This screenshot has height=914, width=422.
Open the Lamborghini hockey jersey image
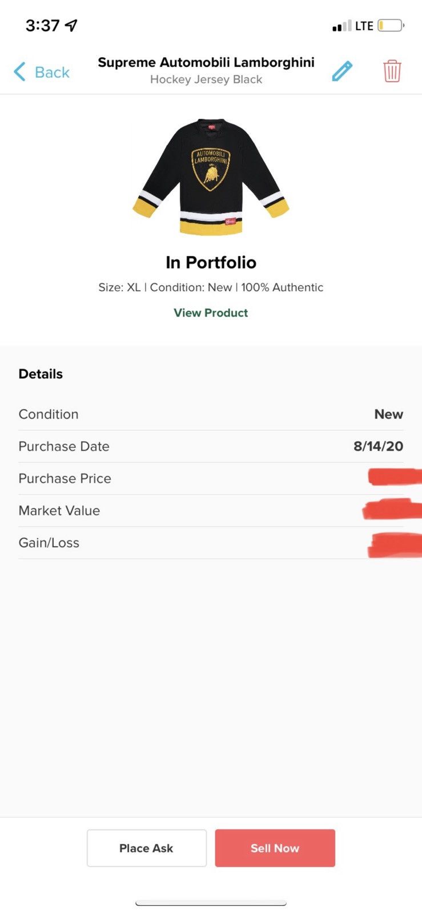tap(211, 177)
